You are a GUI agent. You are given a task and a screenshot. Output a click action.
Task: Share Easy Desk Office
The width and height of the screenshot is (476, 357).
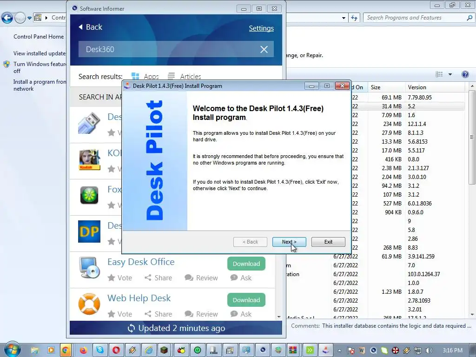point(158,278)
